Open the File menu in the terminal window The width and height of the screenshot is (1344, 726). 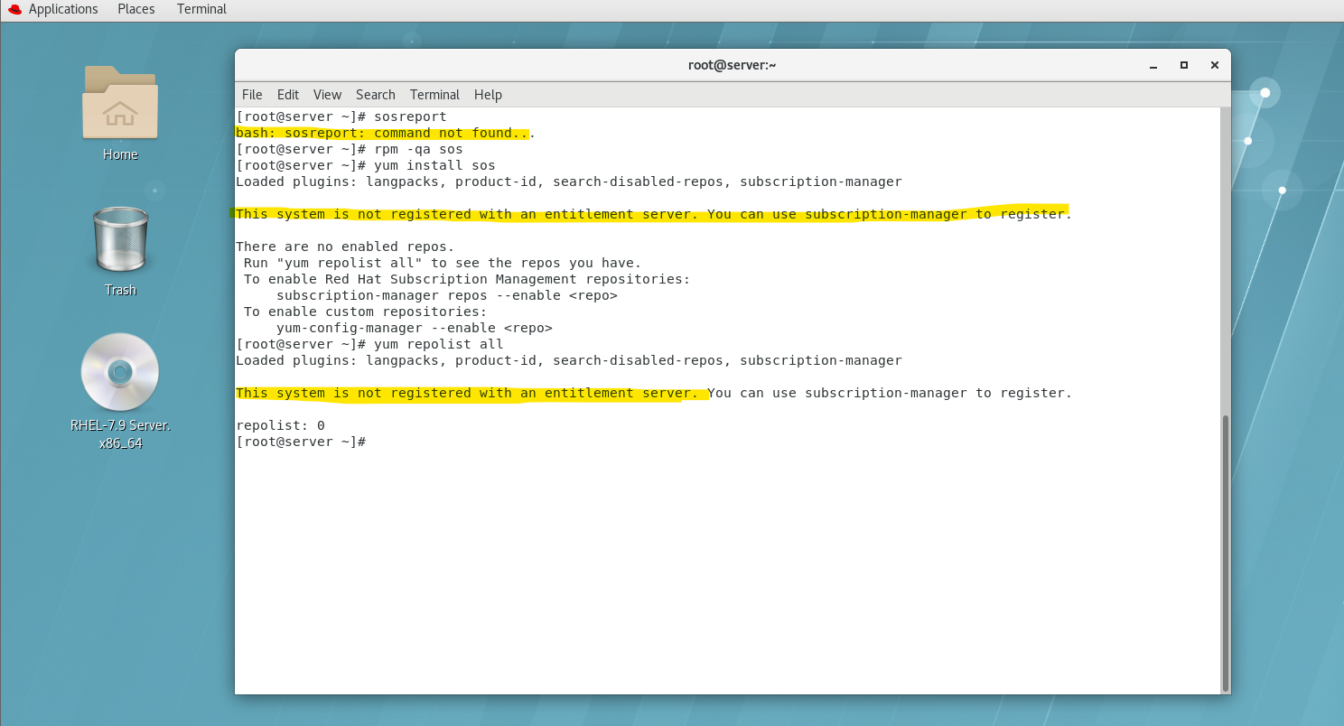pyautogui.click(x=252, y=94)
